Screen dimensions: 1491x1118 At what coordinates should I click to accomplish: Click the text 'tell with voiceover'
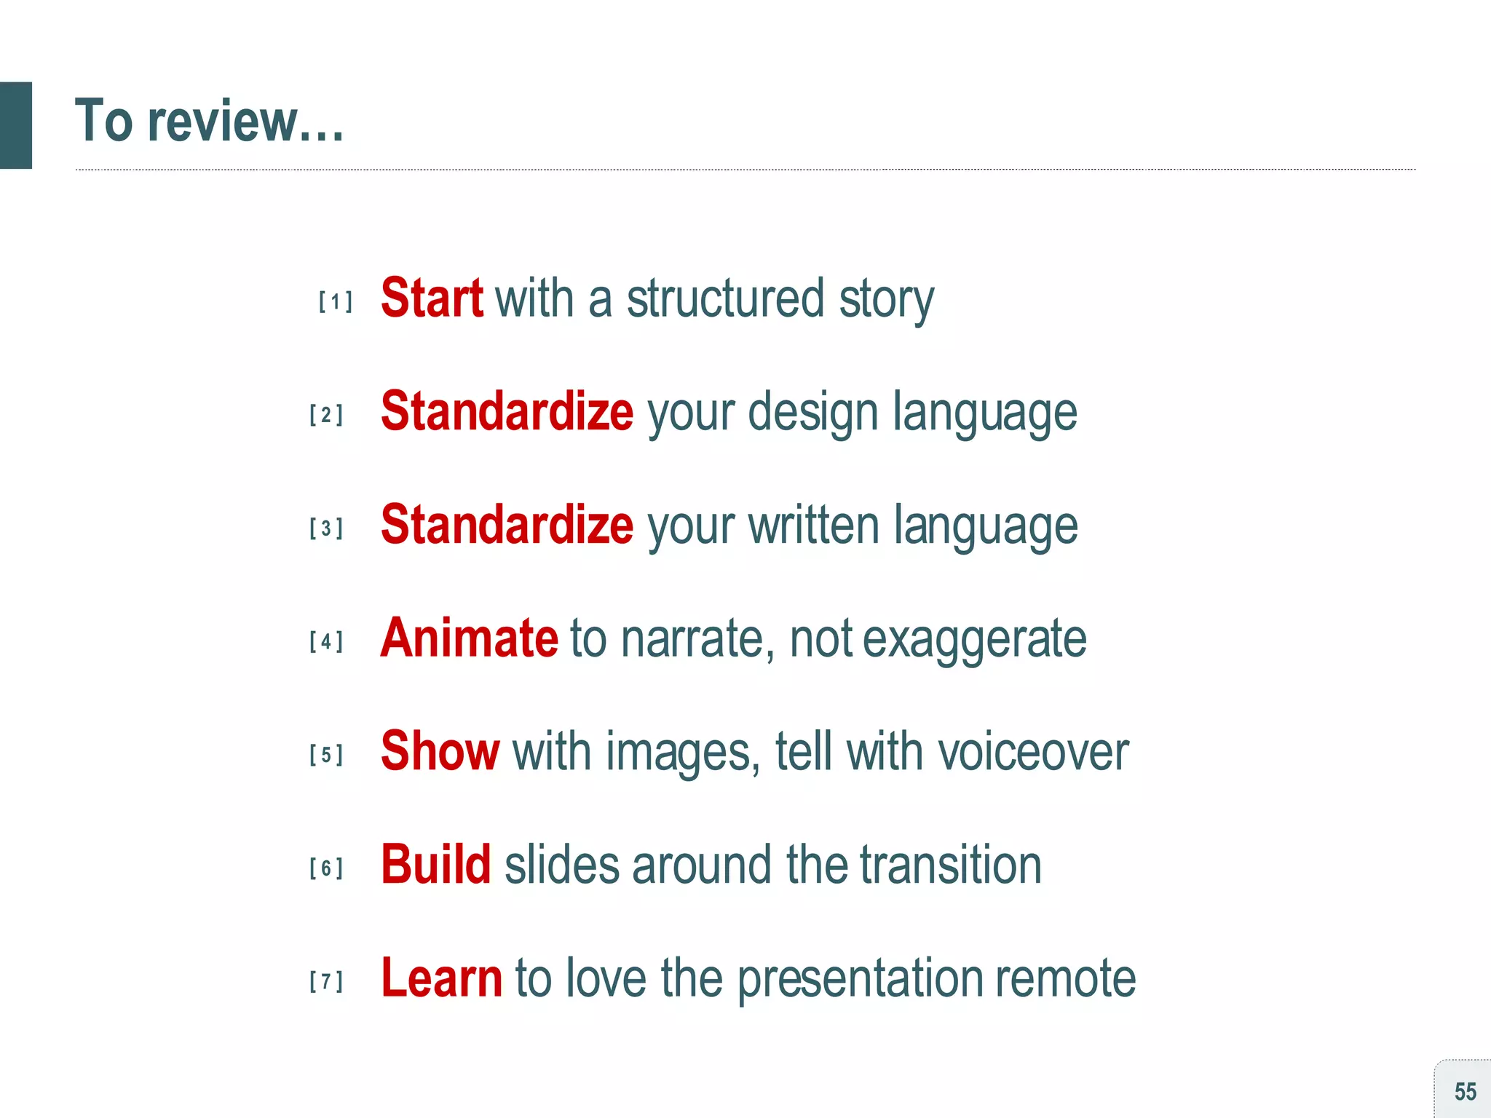tap(952, 752)
